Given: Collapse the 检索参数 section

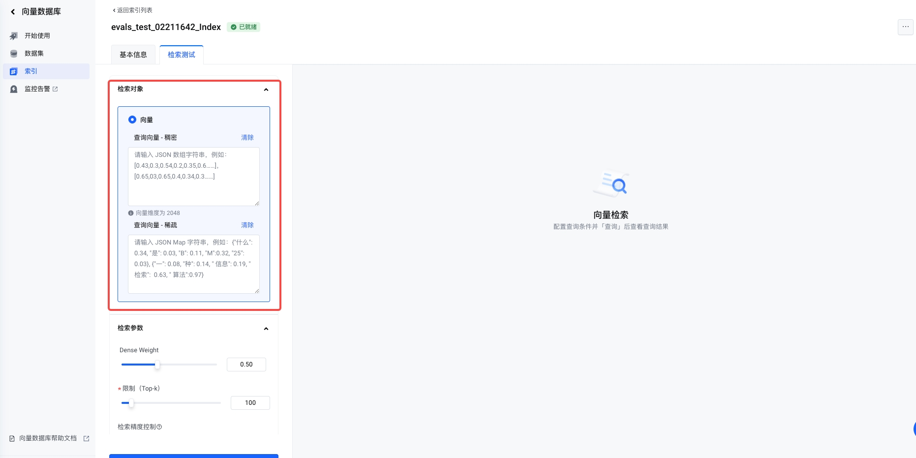Looking at the screenshot, I should [266, 329].
